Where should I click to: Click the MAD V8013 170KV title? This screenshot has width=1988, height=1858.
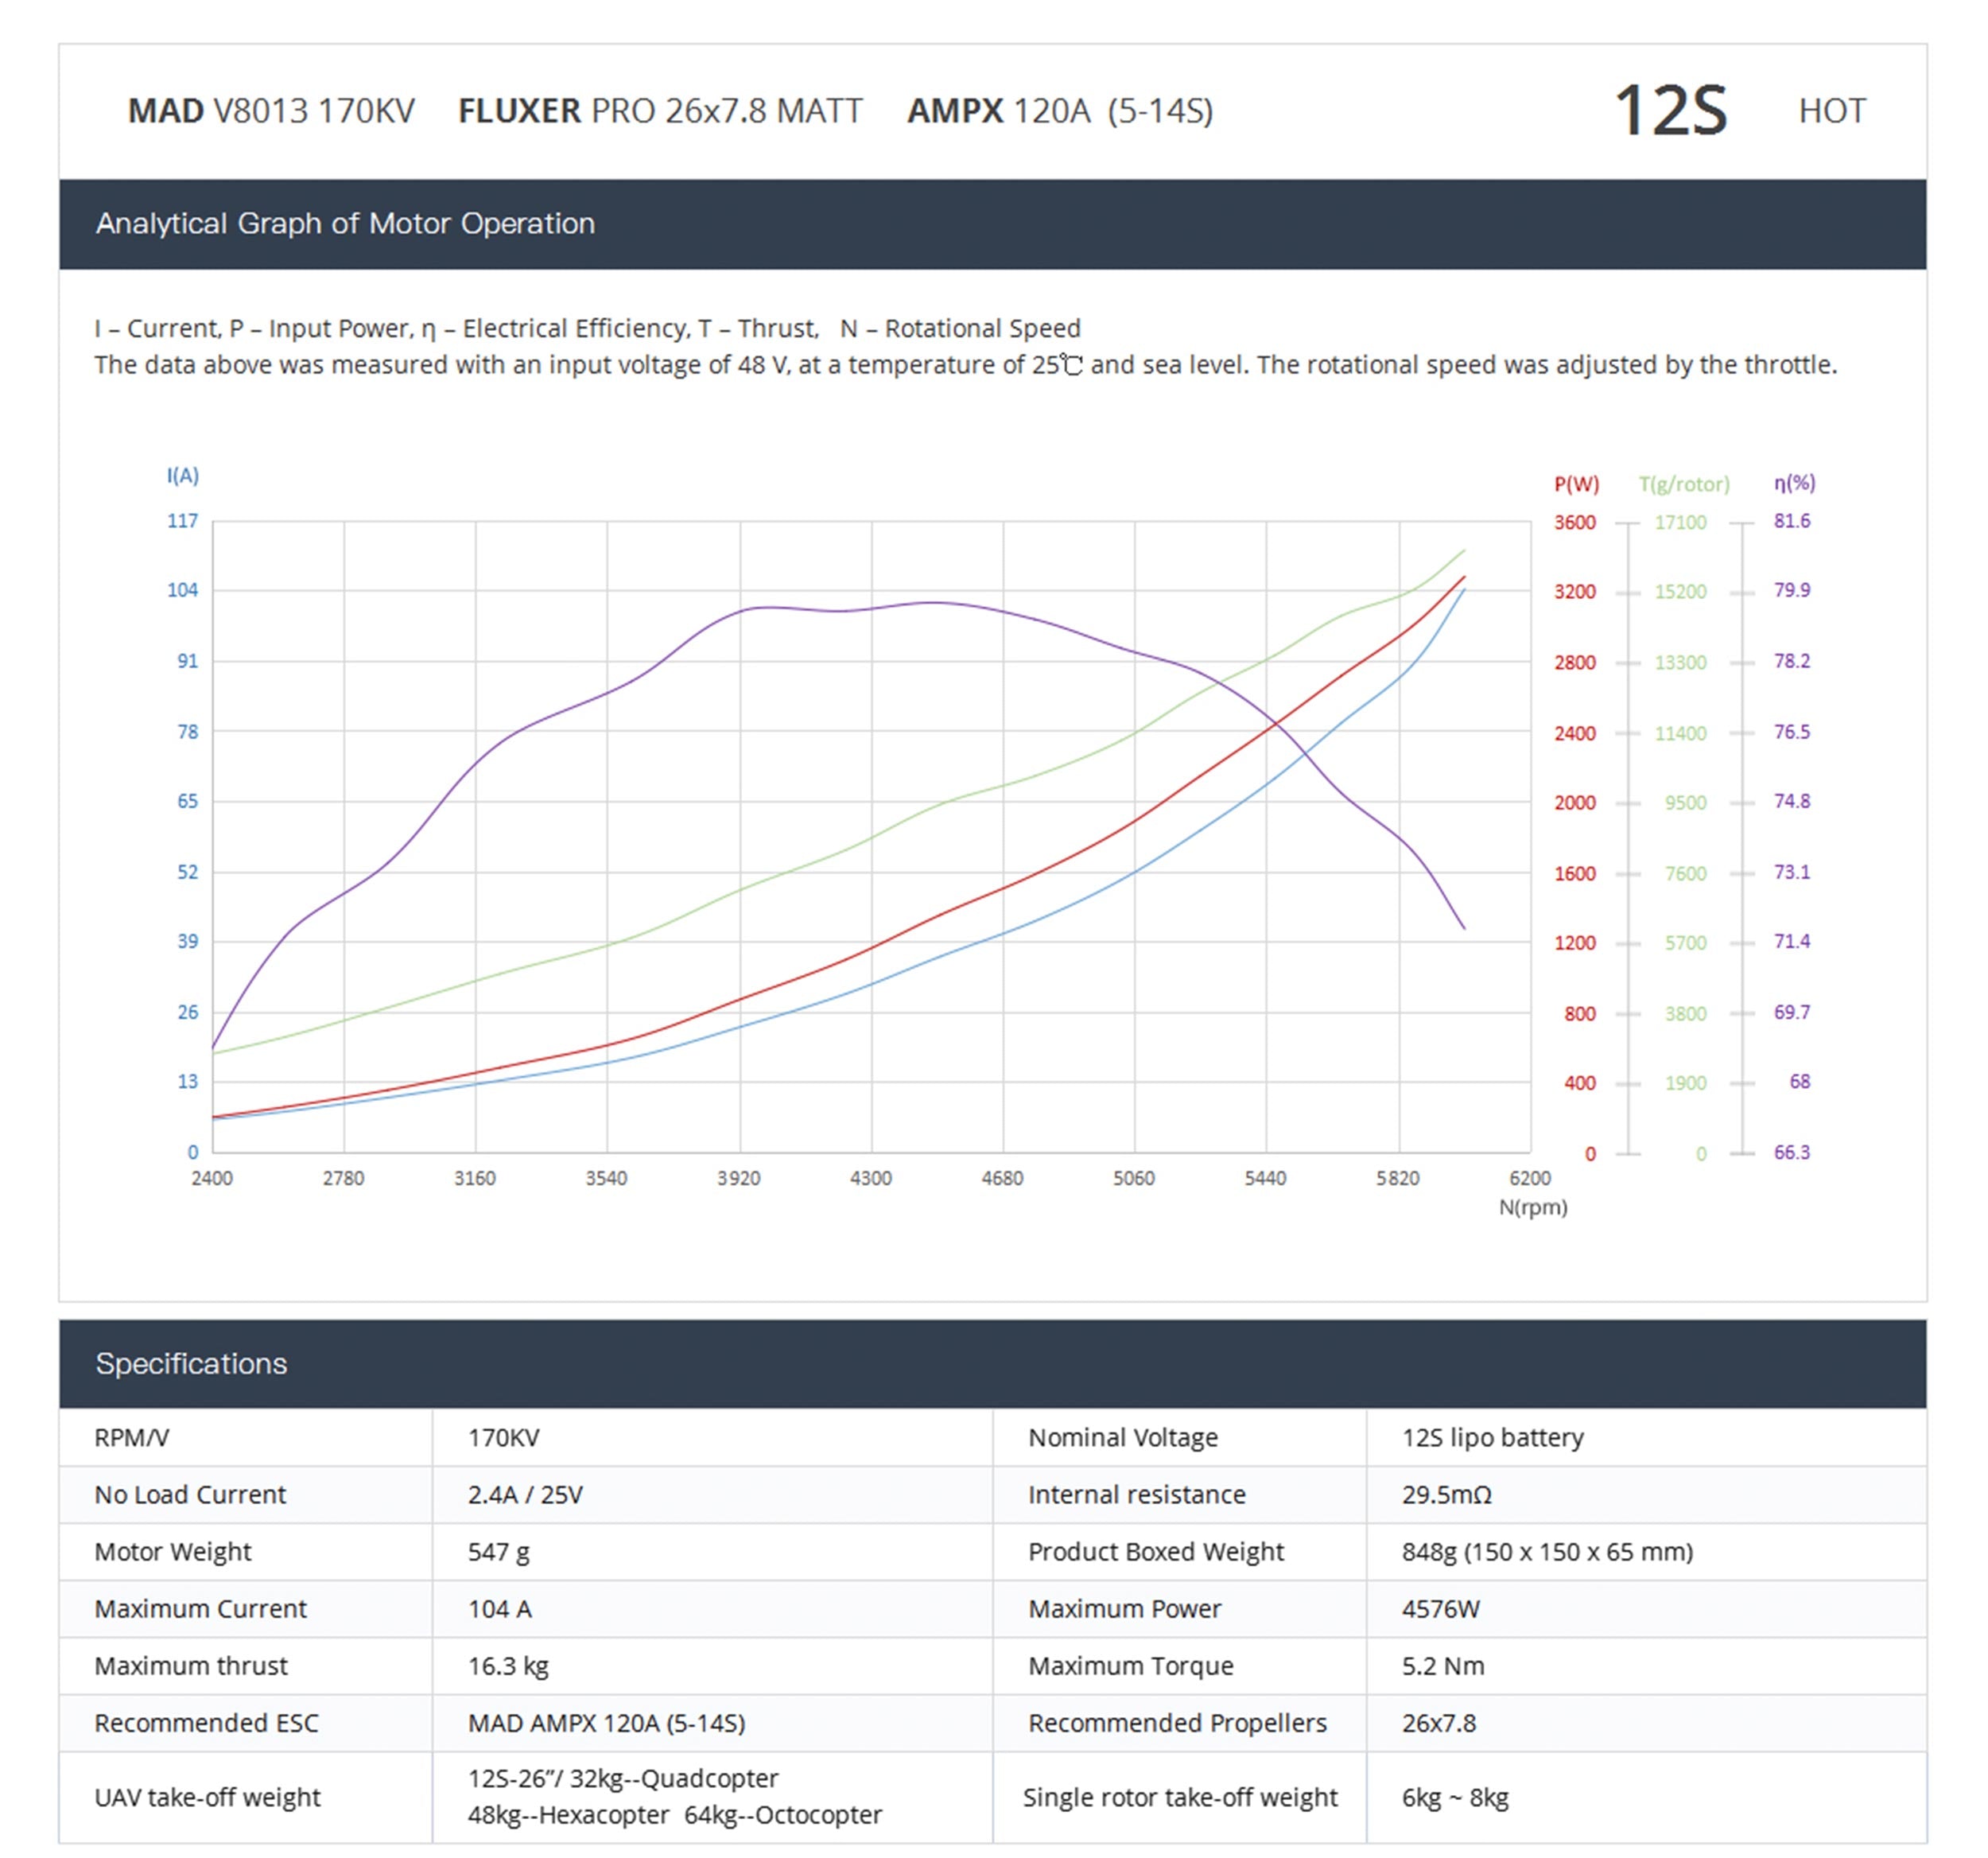point(270,111)
